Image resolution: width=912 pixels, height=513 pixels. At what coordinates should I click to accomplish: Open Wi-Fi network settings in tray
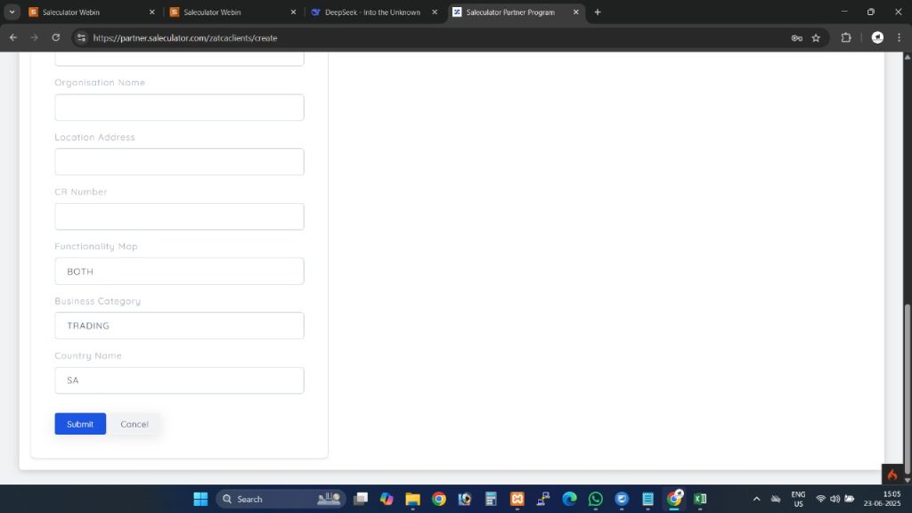pos(820,499)
